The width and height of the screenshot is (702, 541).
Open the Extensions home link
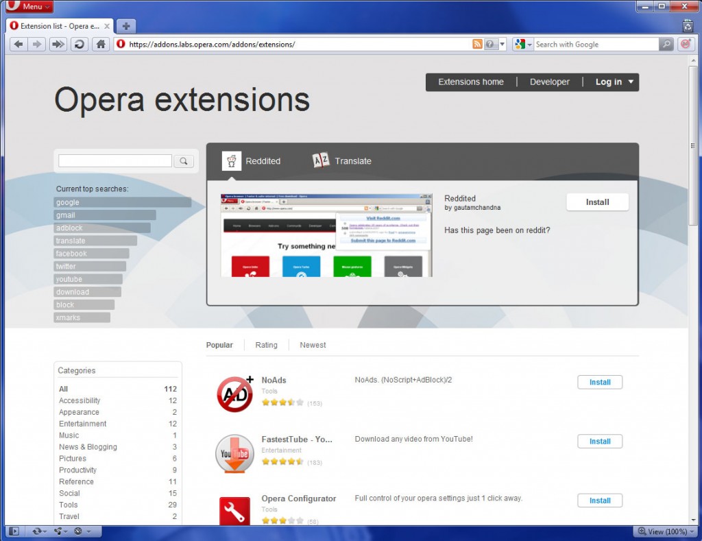click(471, 82)
